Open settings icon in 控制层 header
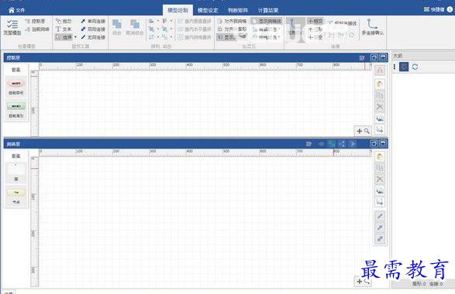The image size is (455, 294). pos(362,58)
